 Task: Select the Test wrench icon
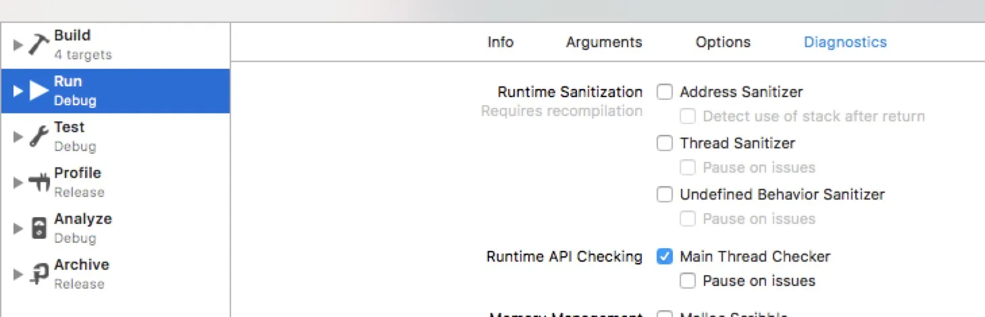(39, 136)
